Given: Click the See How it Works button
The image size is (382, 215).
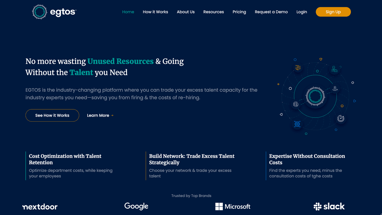Looking at the screenshot, I should (52, 115).
